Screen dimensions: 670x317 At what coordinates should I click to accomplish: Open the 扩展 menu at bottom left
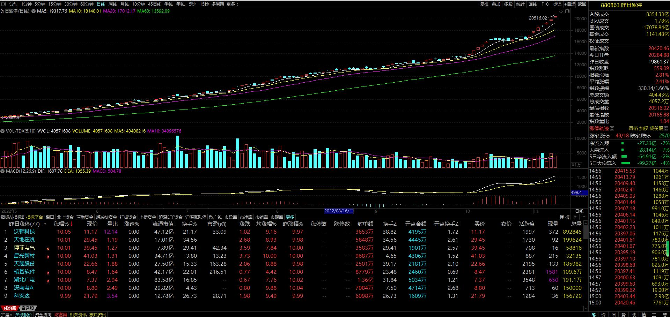7,315
